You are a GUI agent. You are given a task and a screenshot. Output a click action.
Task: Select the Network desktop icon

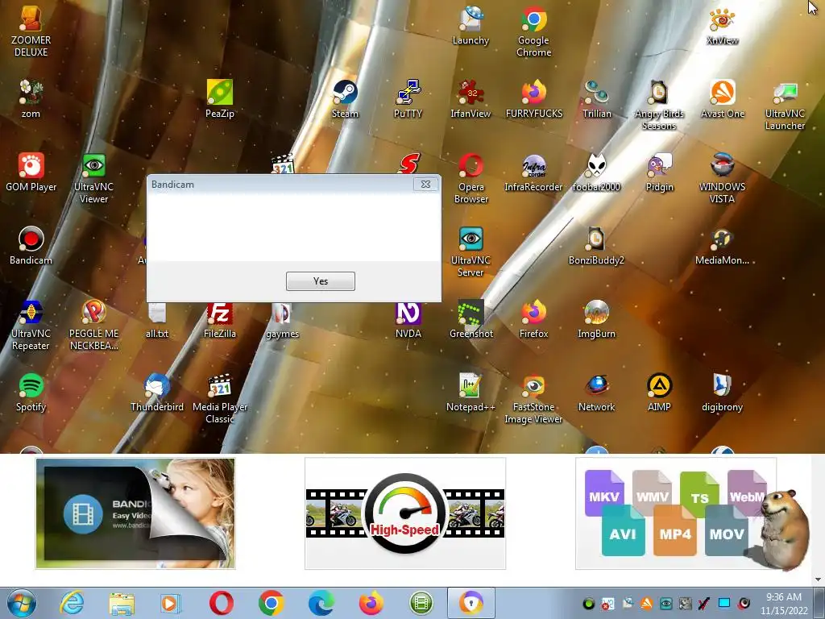(x=597, y=393)
